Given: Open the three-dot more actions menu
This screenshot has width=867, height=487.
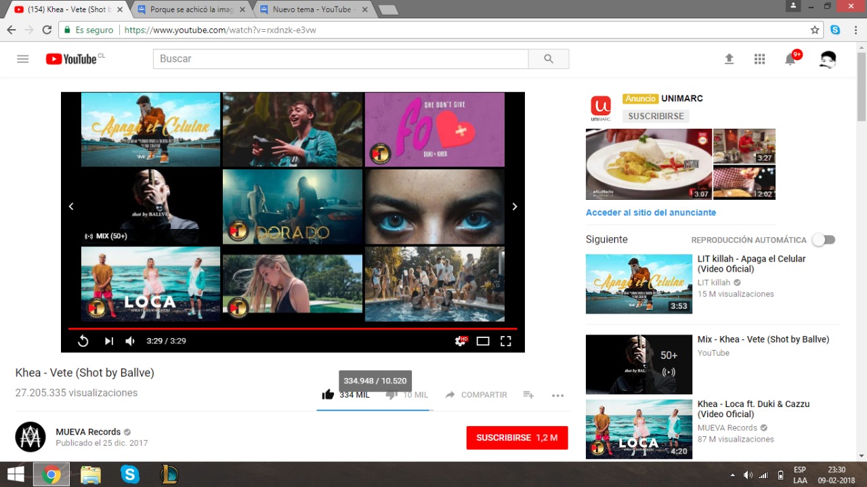Looking at the screenshot, I should tap(557, 396).
